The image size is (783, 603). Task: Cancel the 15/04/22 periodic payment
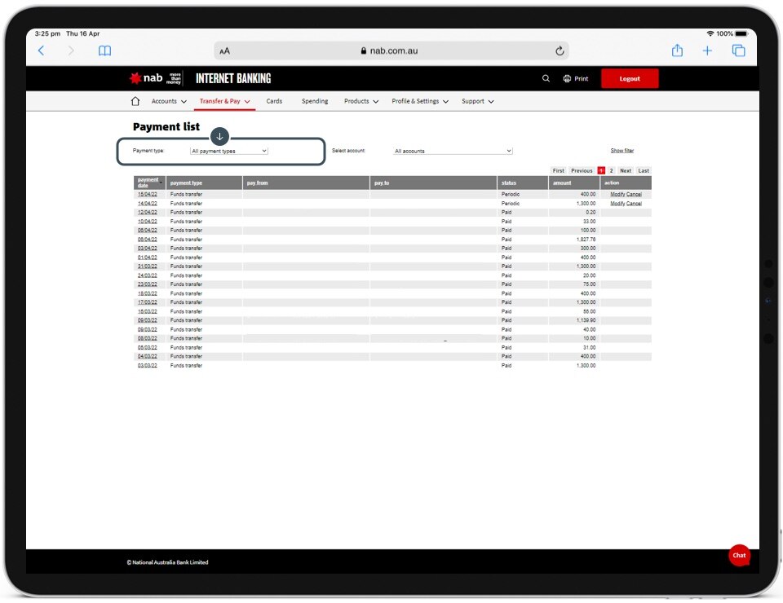(634, 195)
